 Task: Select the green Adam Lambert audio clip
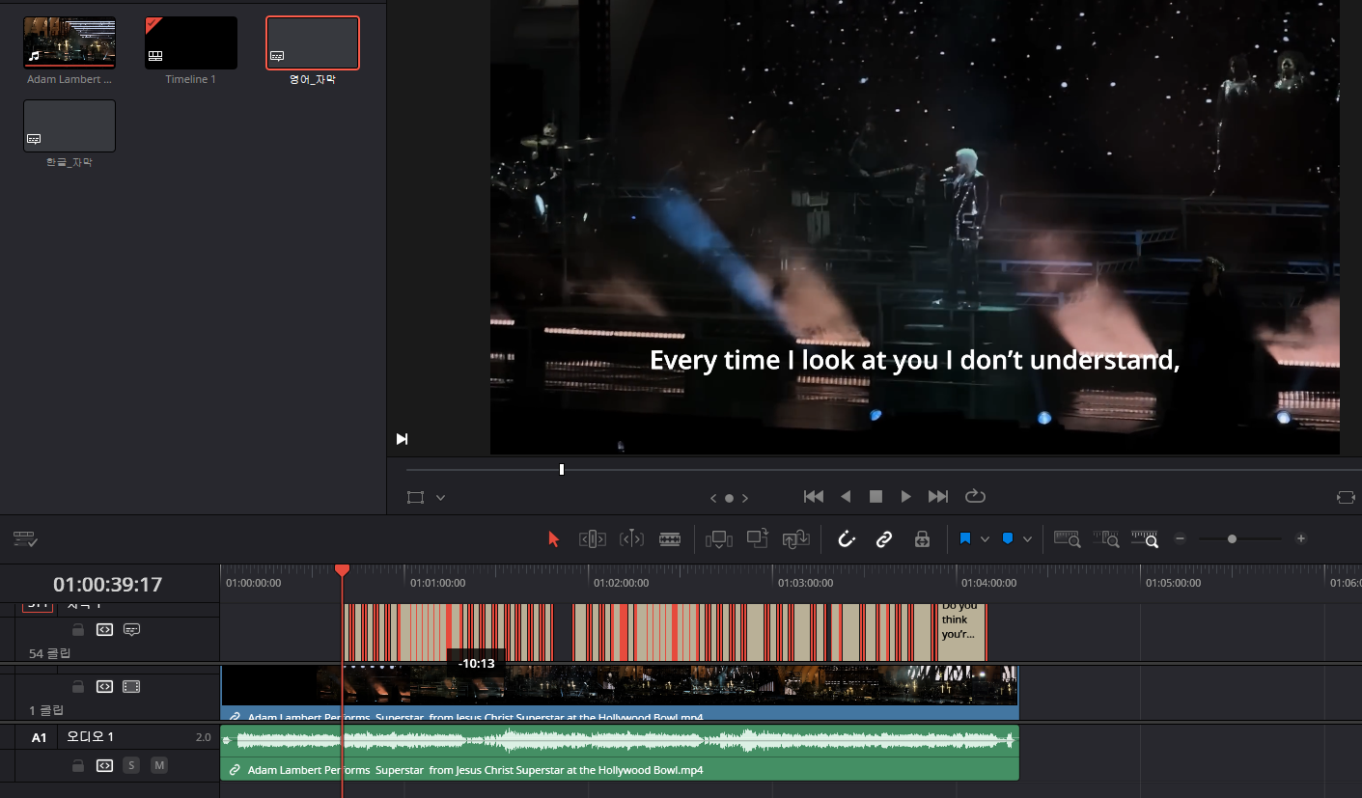(620, 753)
